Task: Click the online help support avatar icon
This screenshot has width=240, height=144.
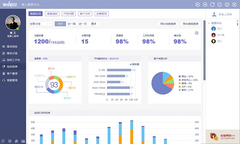Action: pos(214,136)
